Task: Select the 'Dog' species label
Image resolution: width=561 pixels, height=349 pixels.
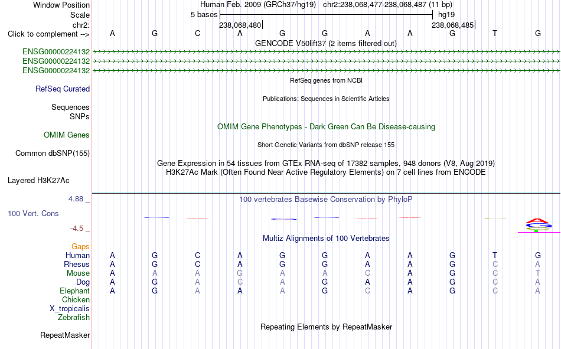Action: coord(83,282)
